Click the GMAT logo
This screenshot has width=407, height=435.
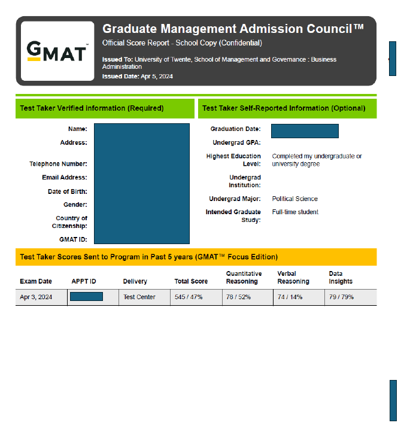pyautogui.click(x=57, y=51)
